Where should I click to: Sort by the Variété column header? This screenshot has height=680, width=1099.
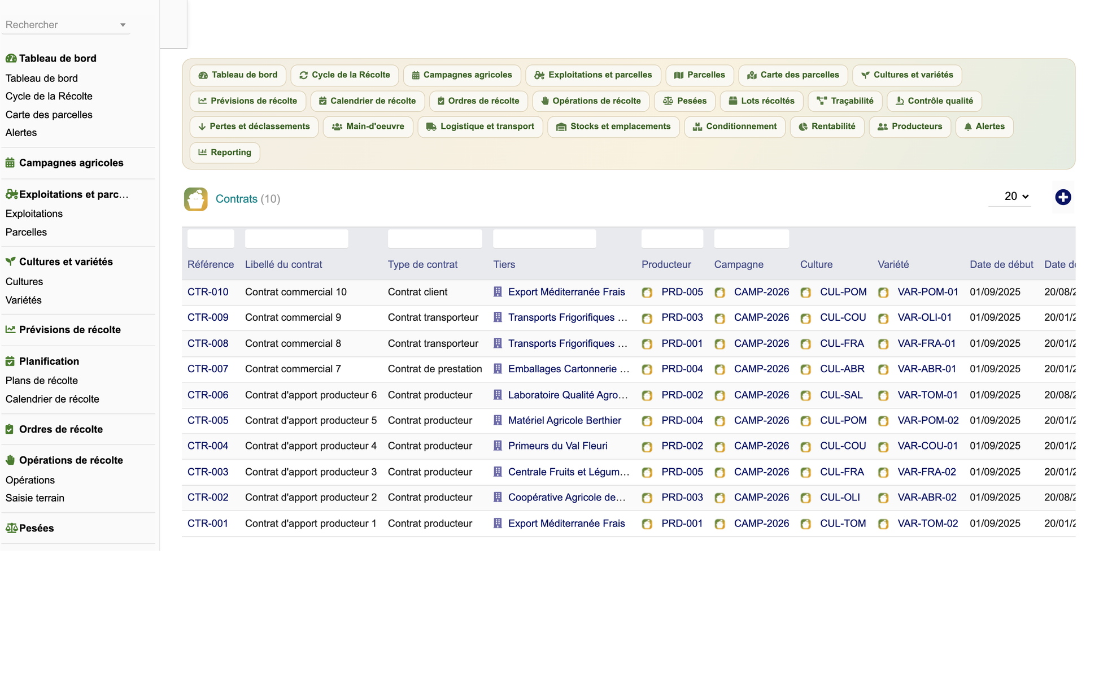pyautogui.click(x=893, y=264)
